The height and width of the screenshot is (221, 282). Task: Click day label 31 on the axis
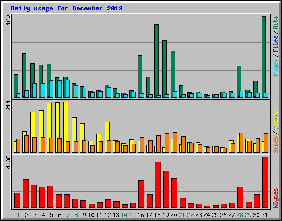pyautogui.click(x=264, y=215)
